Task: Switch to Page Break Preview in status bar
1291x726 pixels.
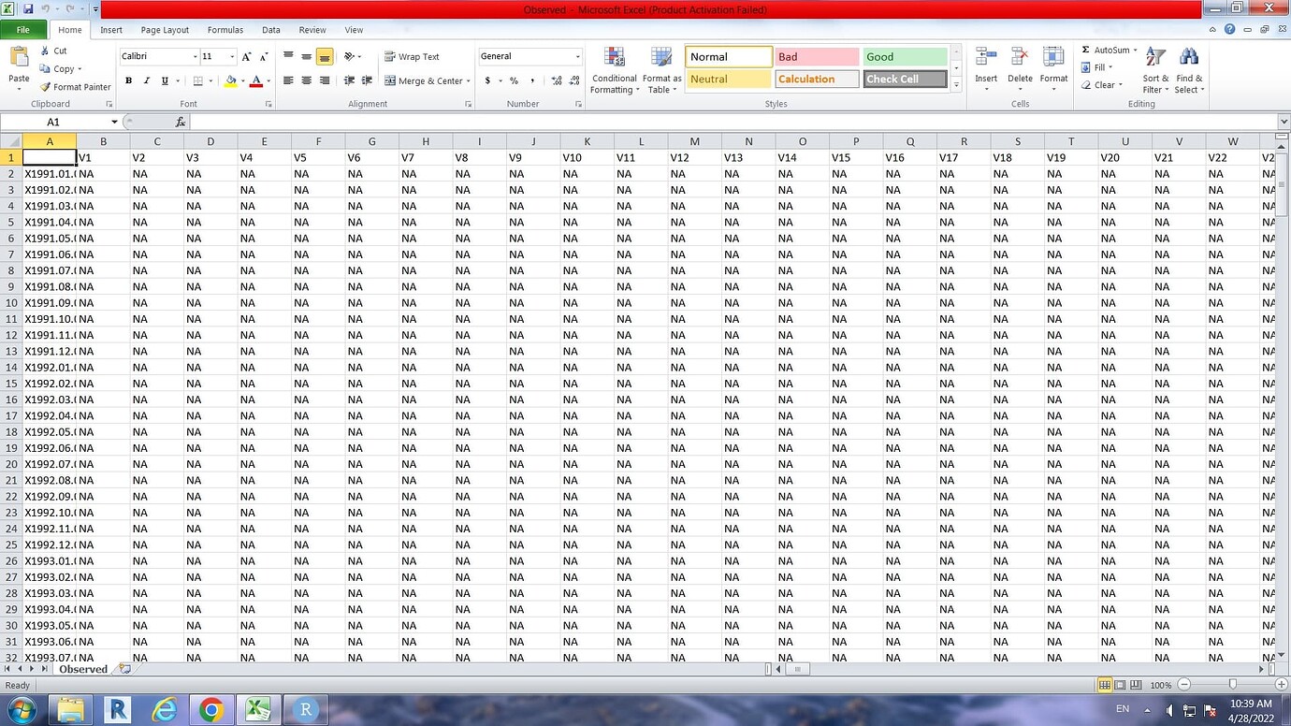Action: click(x=1136, y=685)
